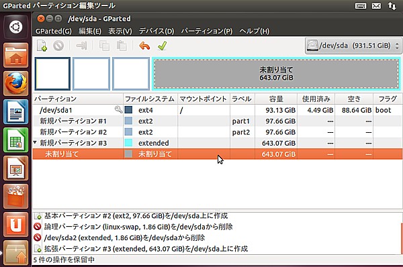Image resolution: width=403 pixels, height=267 pixels.
Task: Select the 新規パーティション #3 row name
Action: pos(73,143)
